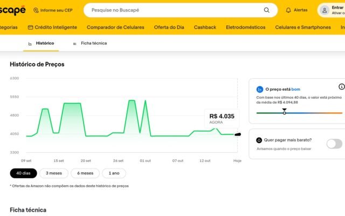The height and width of the screenshot is (216, 345).
Task: Click the user avatar icon
Action: [x=325, y=10]
